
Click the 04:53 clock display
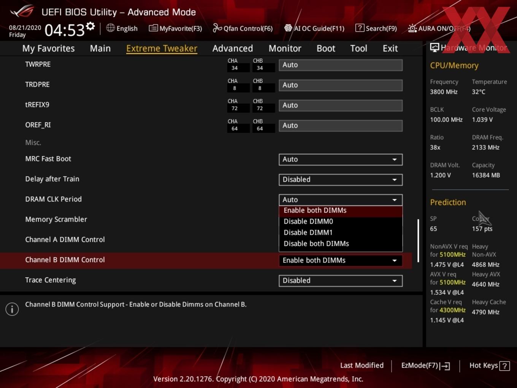click(x=65, y=30)
